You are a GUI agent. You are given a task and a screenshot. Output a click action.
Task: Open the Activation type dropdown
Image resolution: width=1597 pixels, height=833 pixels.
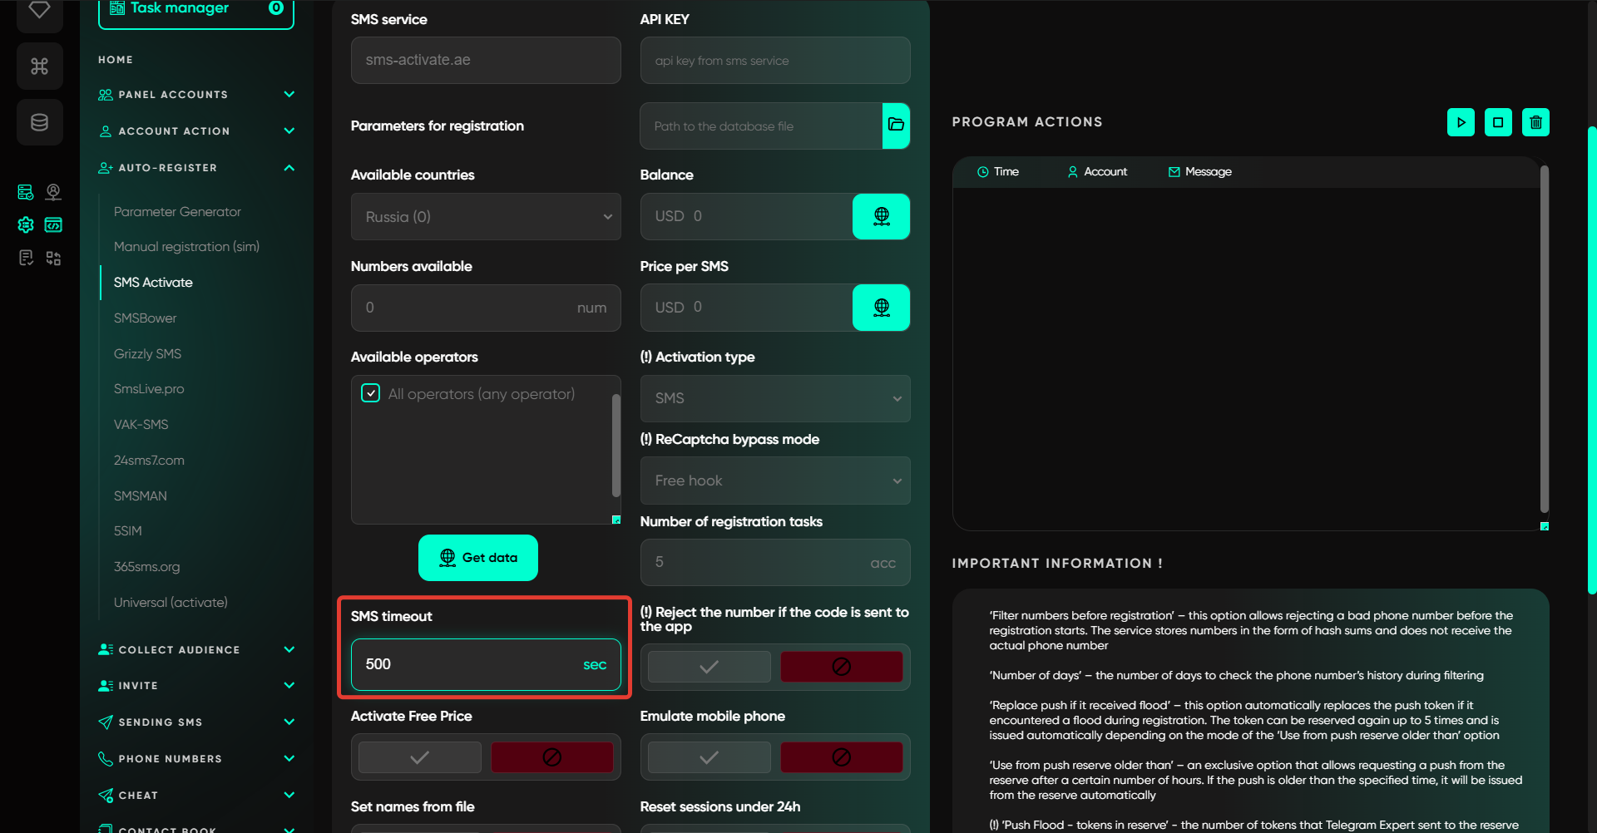click(774, 398)
